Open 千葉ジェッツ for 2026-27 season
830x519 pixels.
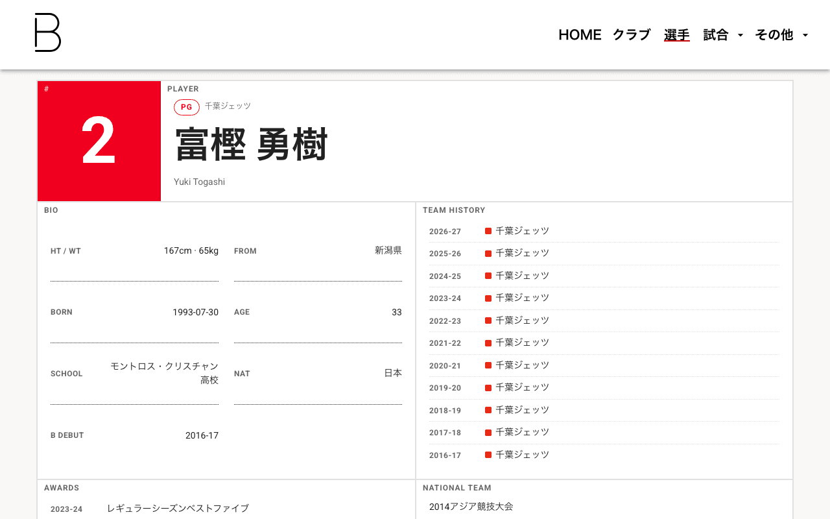pos(522,231)
